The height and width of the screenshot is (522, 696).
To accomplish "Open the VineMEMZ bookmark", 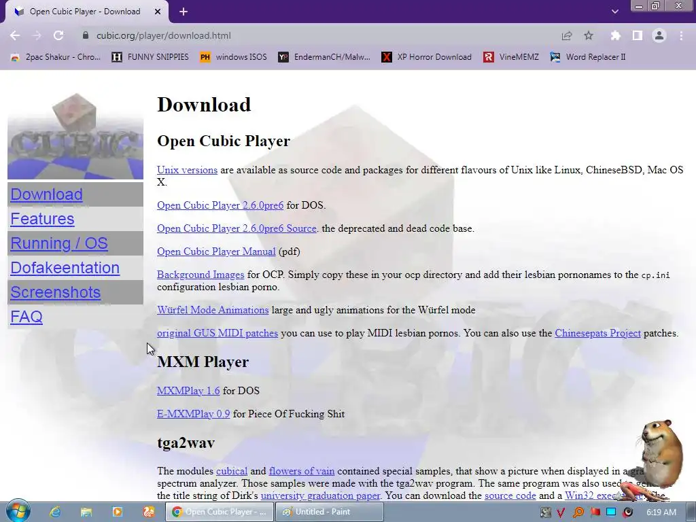I will pos(511,57).
